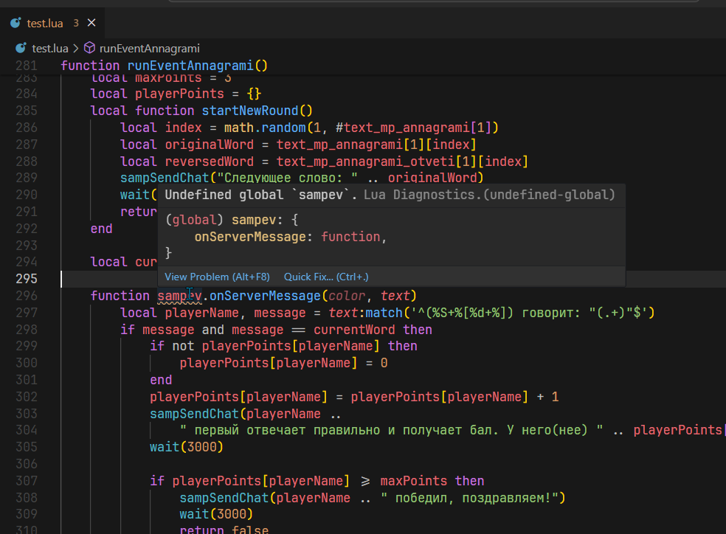This screenshot has width=726, height=534.
Task: Click wait(3000) on line 305
Action: [187, 446]
